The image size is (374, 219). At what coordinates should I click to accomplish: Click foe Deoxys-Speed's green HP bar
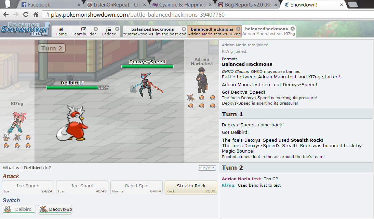(x=147, y=66)
